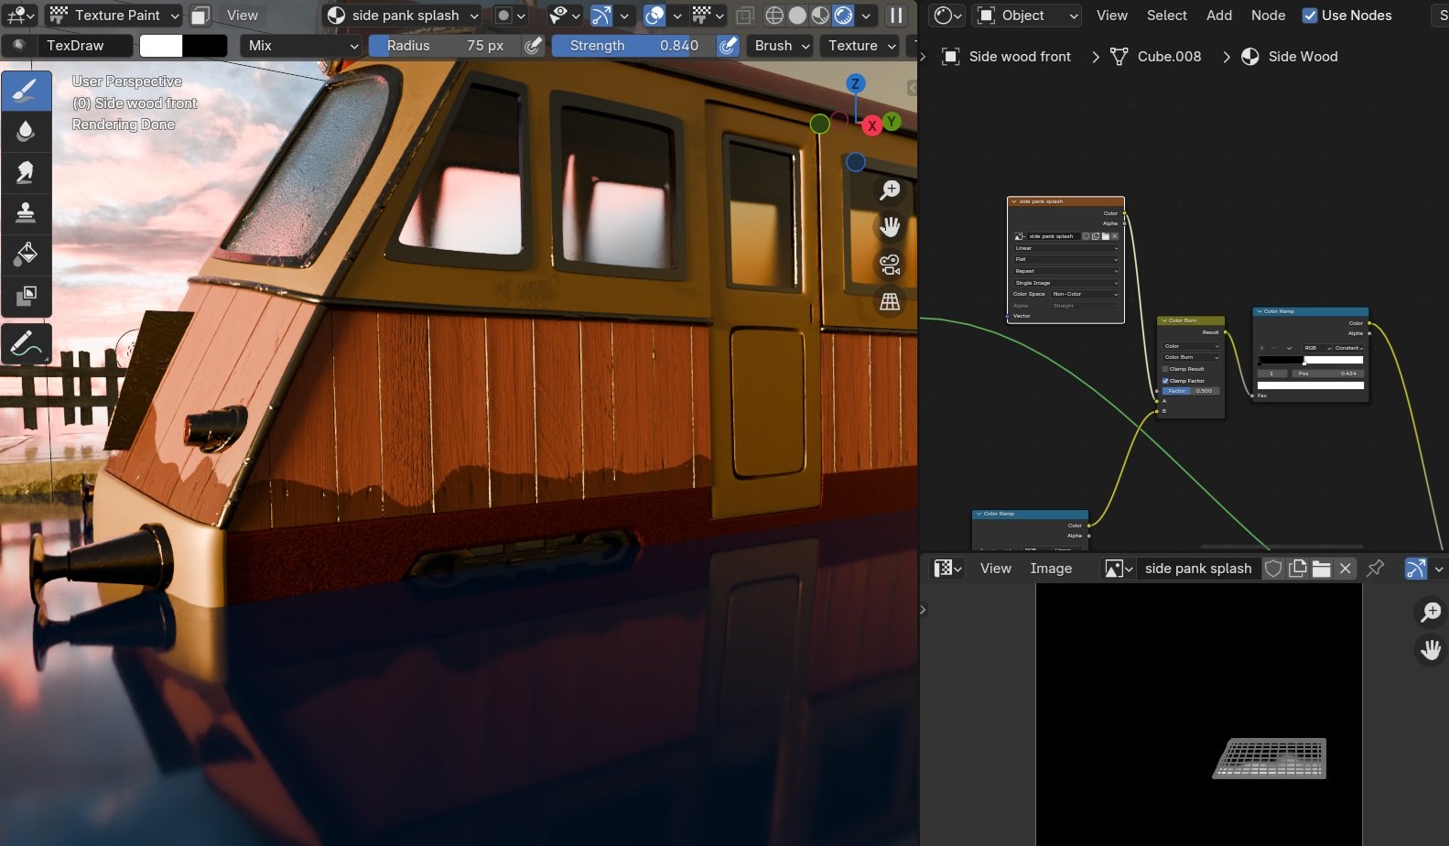Viewport: 1449px width, 846px height.
Task: Open the Mix blend mode dropdown
Action: (302, 45)
